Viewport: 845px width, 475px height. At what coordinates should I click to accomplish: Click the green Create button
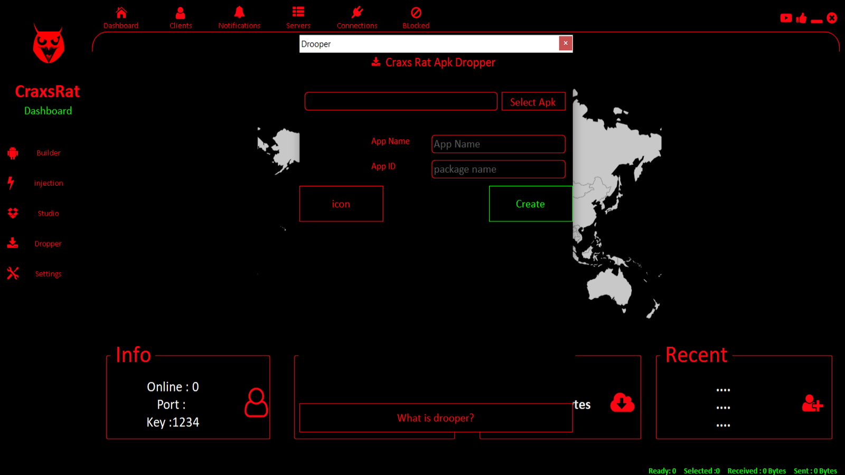(x=531, y=204)
